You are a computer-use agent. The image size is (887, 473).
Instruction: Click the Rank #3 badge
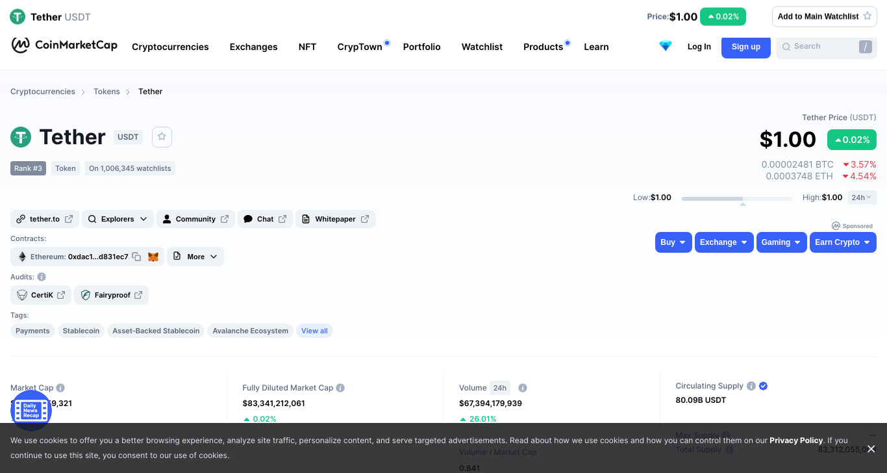[x=28, y=168]
